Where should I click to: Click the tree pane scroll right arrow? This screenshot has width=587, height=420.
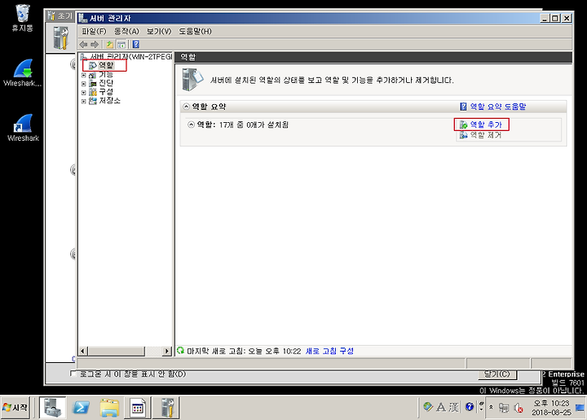coord(166,351)
